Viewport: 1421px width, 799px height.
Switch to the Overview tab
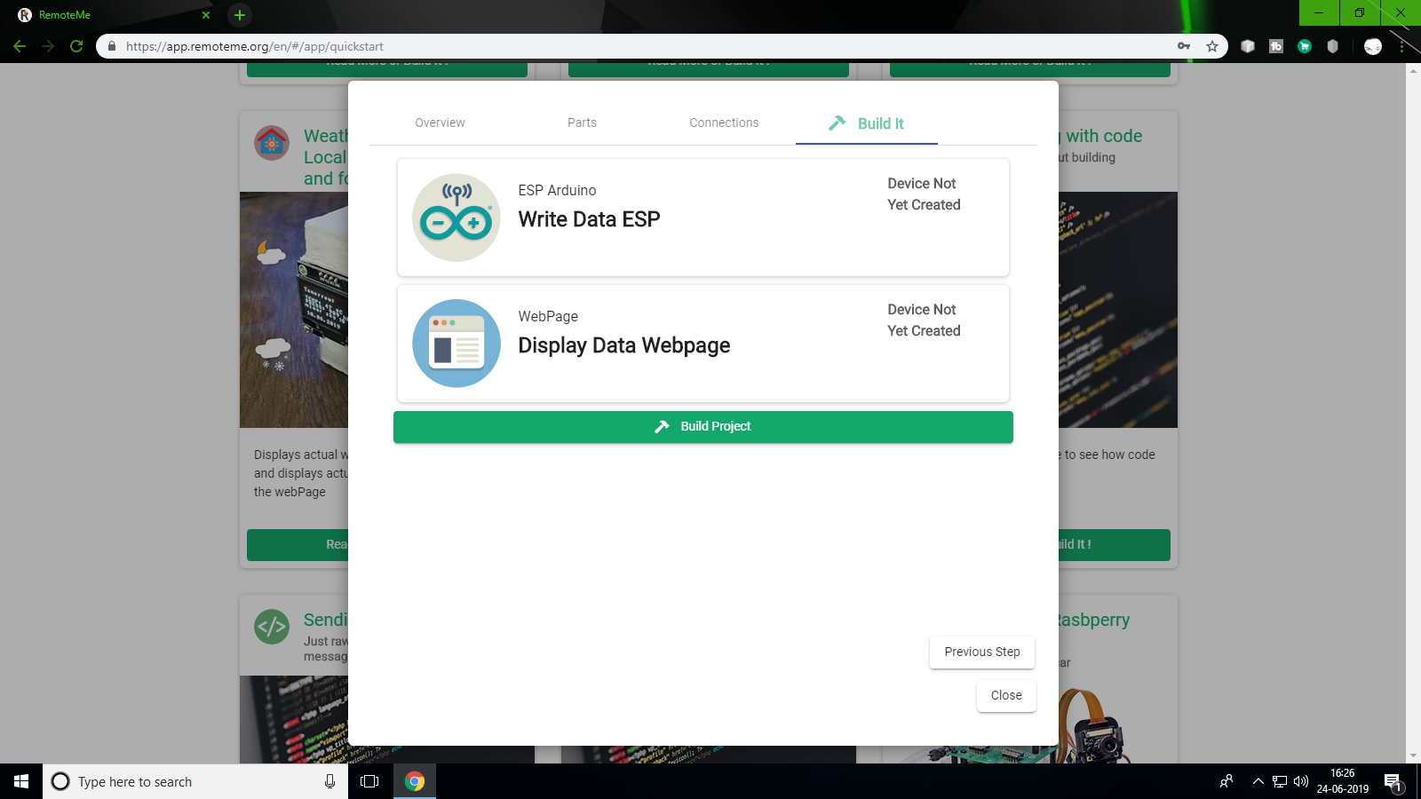pyautogui.click(x=440, y=123)
